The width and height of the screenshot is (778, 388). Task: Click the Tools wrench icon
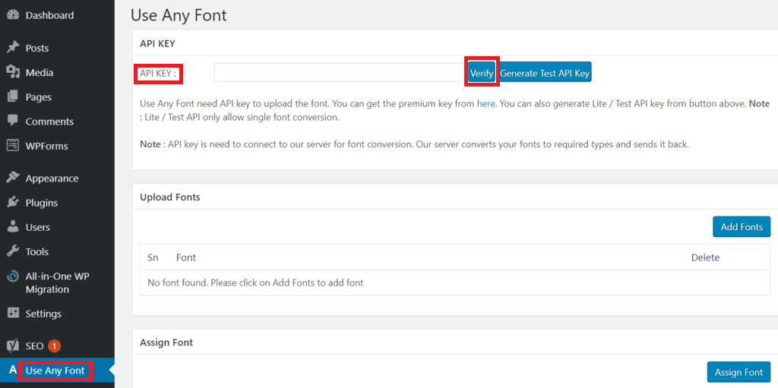[13, 251]
